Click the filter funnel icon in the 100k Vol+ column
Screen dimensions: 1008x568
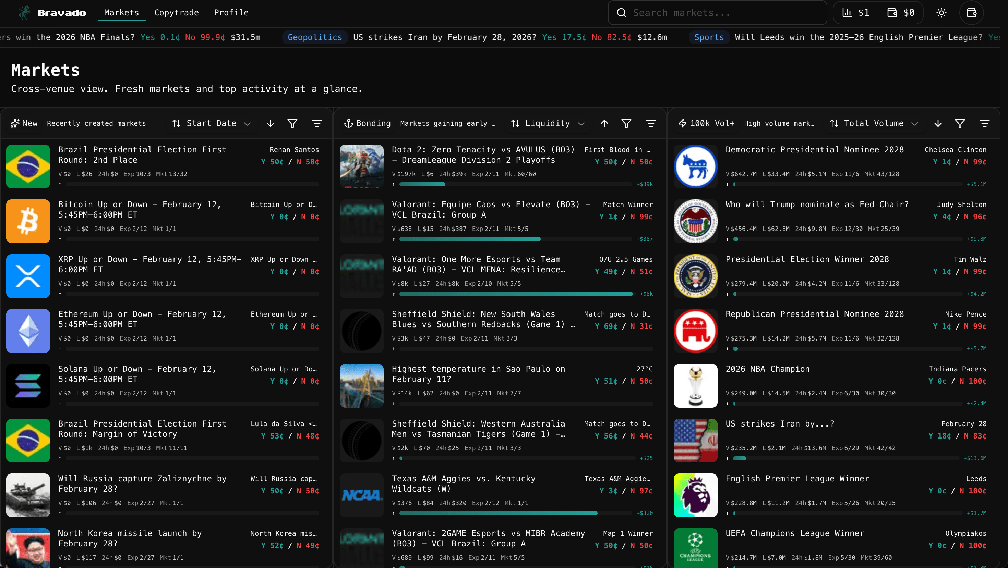coord(959,123)
